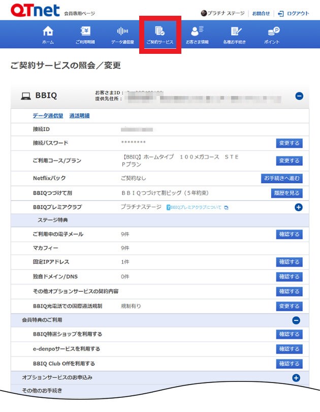This screenshot has width=320, height=412.
Task: Click the ログアウト logout link
Action: (293, 13)
